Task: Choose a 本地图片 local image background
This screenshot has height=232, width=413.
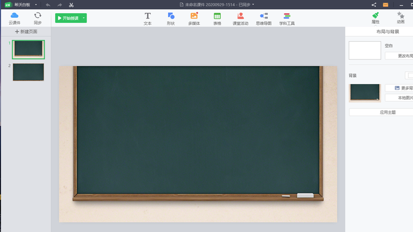Action: [x=400, y=98]
